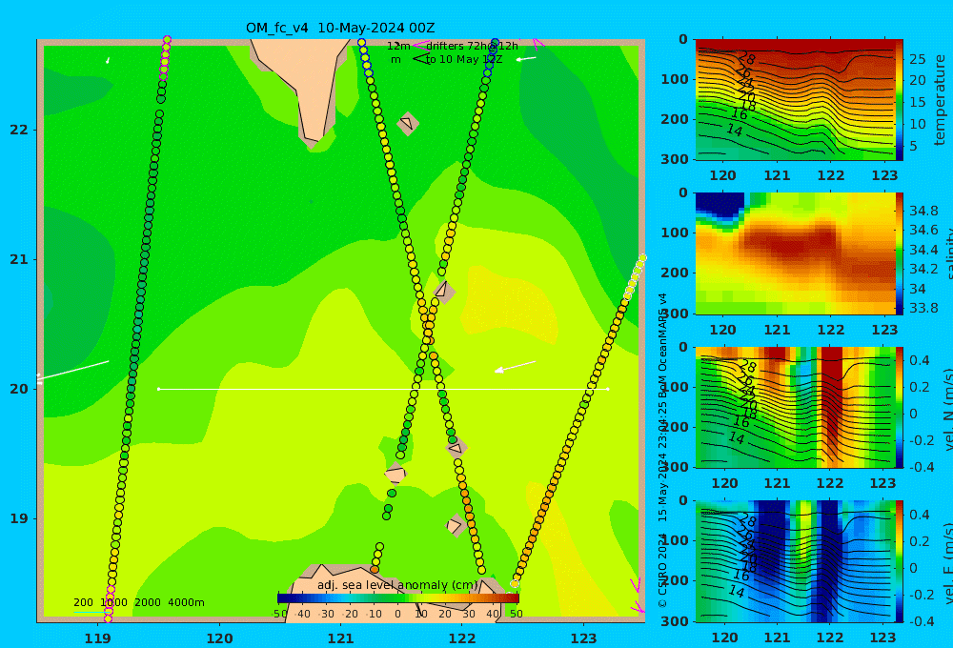
Task: Click the "25" tick on the temperature colorbar
Action: 917,59
